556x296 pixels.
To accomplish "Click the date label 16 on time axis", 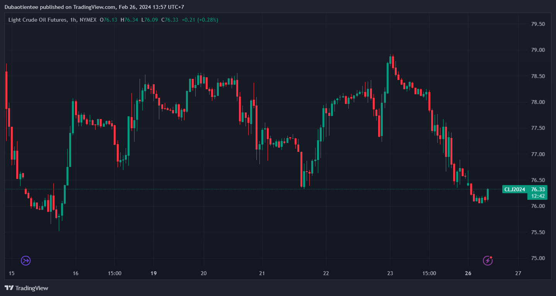I will [75, 273].
